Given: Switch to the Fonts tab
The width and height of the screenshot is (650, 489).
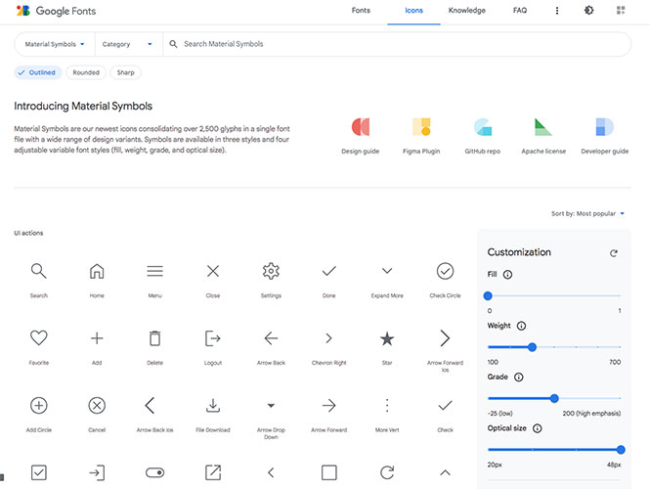Looking at the screenshot, I should click(x=361, y=11).
